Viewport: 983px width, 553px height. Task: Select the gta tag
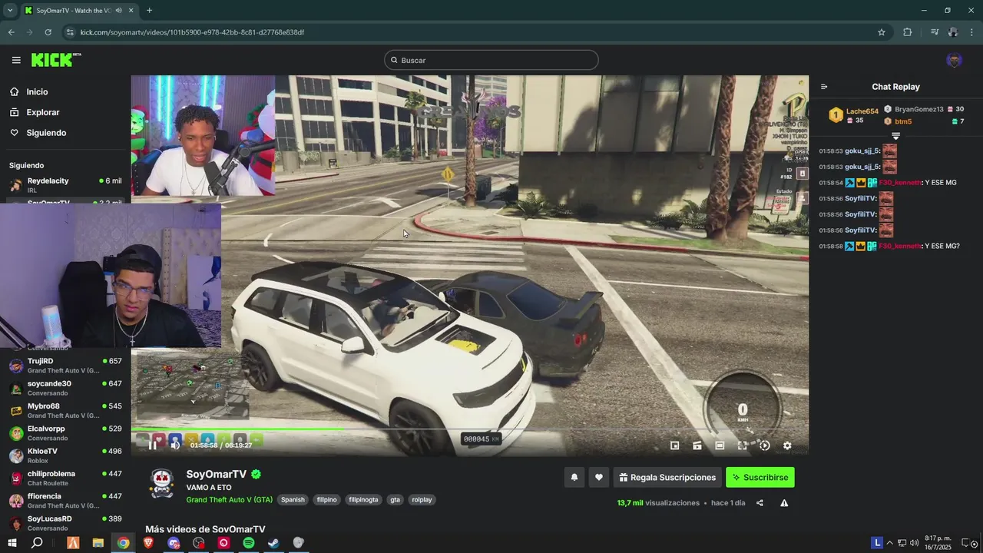[x=395, y=499]
